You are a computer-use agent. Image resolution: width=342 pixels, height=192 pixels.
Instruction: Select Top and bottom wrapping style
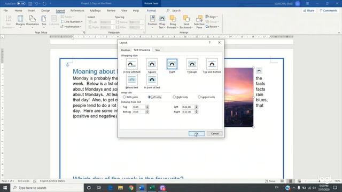(212, 66)
